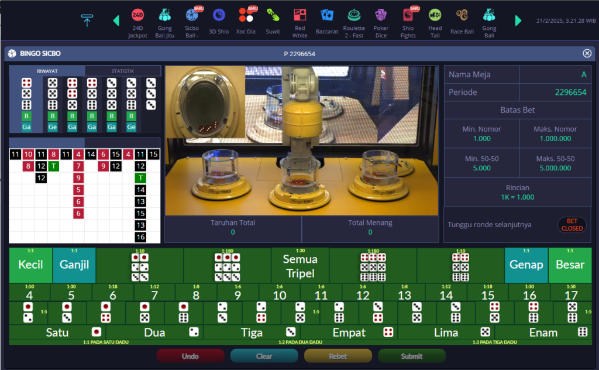The image size is (599, 370).
Task: Open the Gong Ball game icon
Action: coord(489,23)
